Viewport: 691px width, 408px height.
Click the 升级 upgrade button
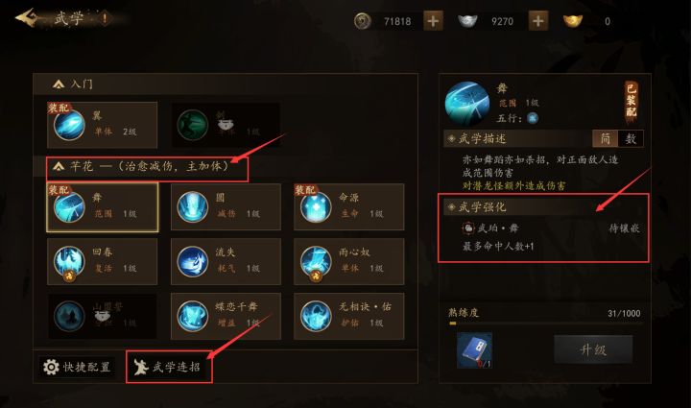[593, 349]
